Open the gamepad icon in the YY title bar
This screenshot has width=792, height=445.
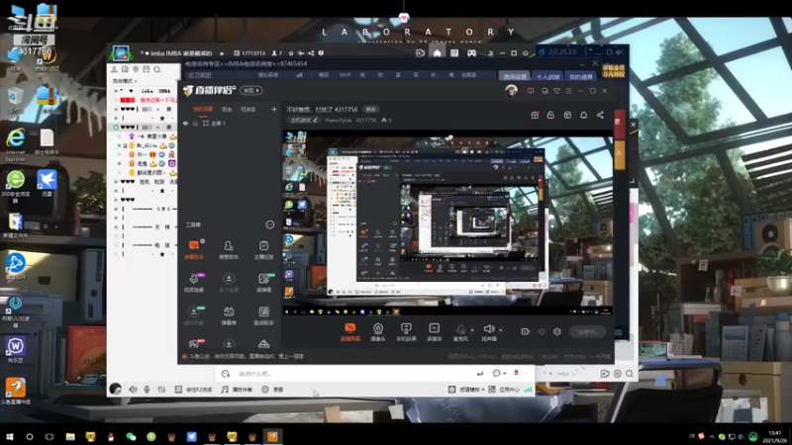coord(471,53)
